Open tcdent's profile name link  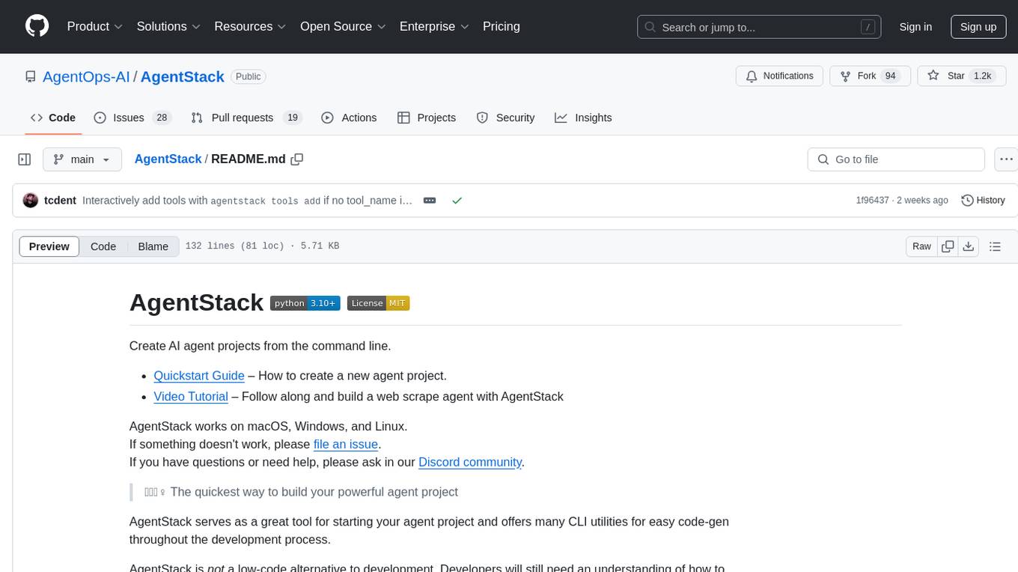60,201
